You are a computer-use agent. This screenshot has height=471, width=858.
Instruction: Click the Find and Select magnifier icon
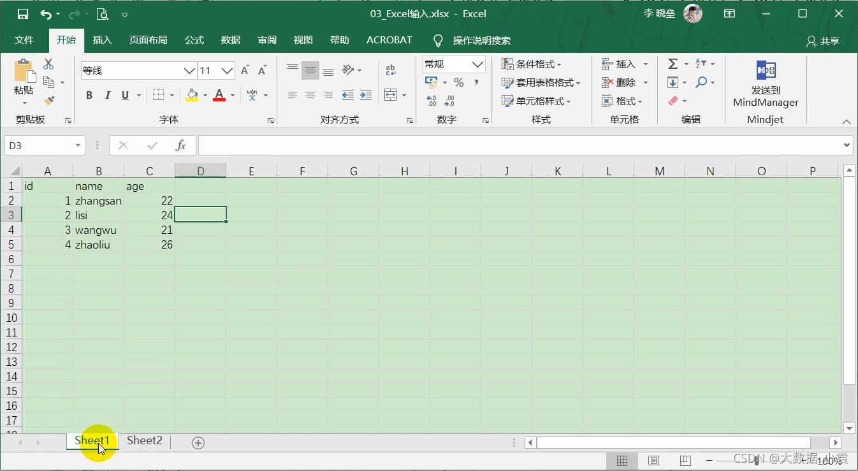[x=701, y=82]
